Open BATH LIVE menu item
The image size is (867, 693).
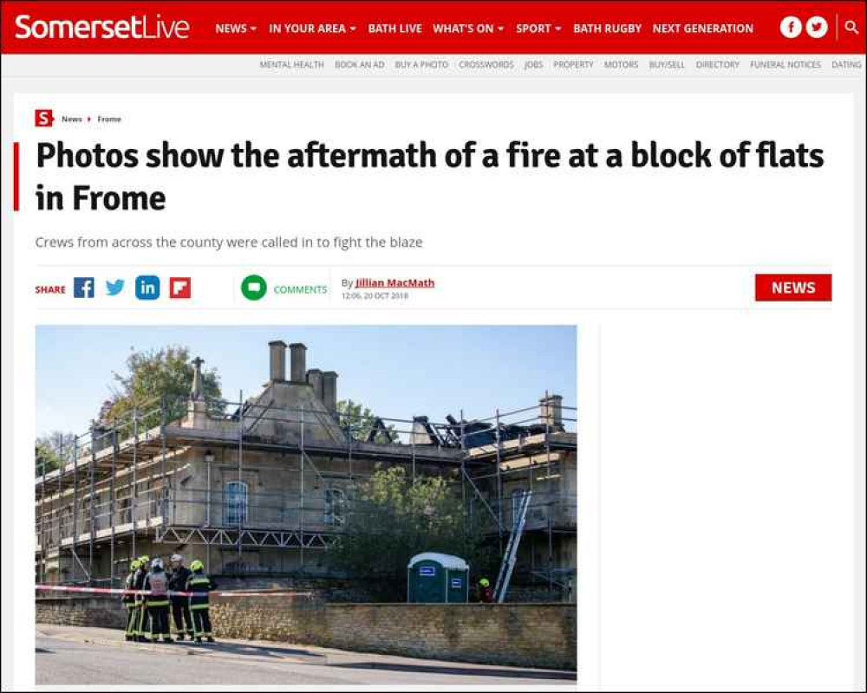point(394,29)
